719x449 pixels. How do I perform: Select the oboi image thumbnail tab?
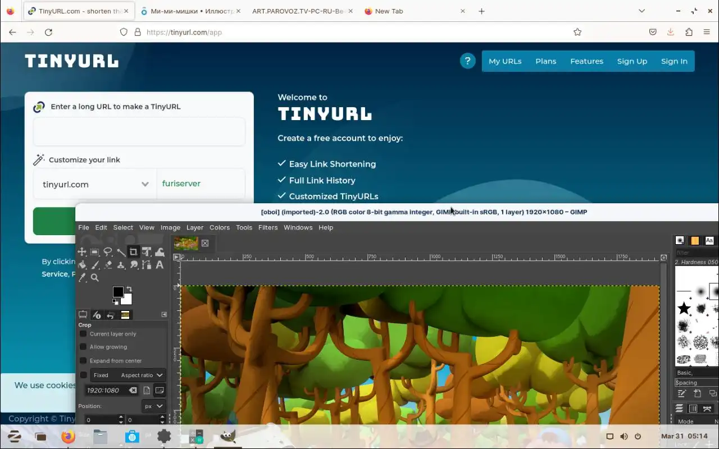point(186,243)
